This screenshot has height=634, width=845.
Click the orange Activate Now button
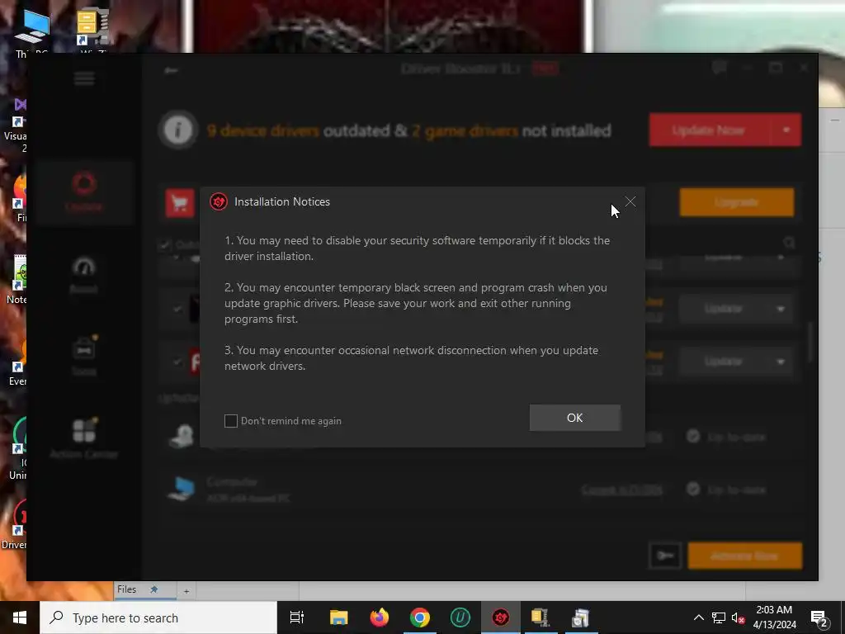pyautogui.click(x=745, y=556)
